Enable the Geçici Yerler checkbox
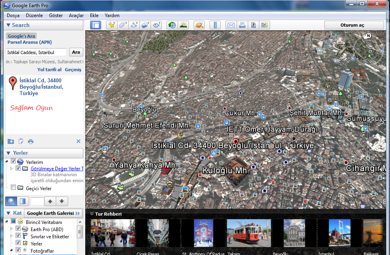 pos(14,187)
